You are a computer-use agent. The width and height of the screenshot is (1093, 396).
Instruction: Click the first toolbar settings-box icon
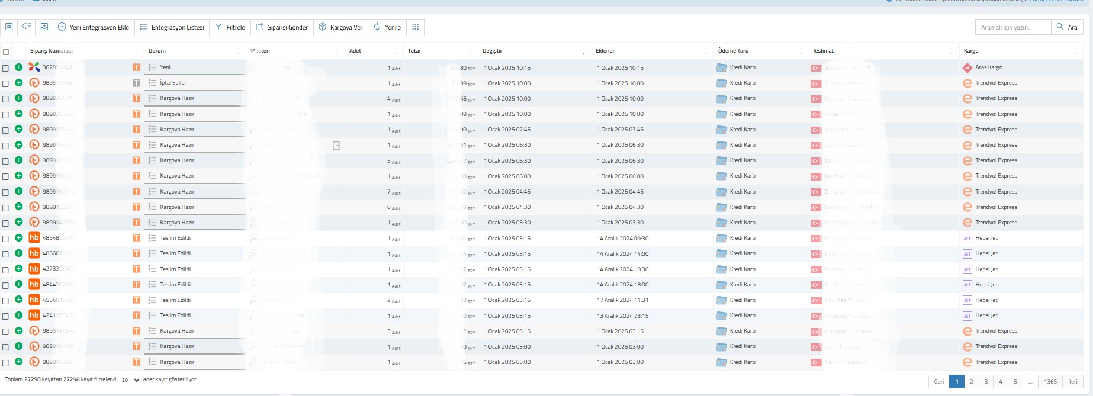[9, 27]
